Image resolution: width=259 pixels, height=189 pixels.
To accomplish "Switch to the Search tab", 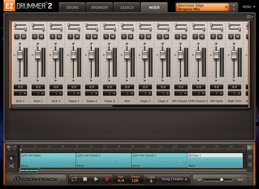I will pos(127,7).
